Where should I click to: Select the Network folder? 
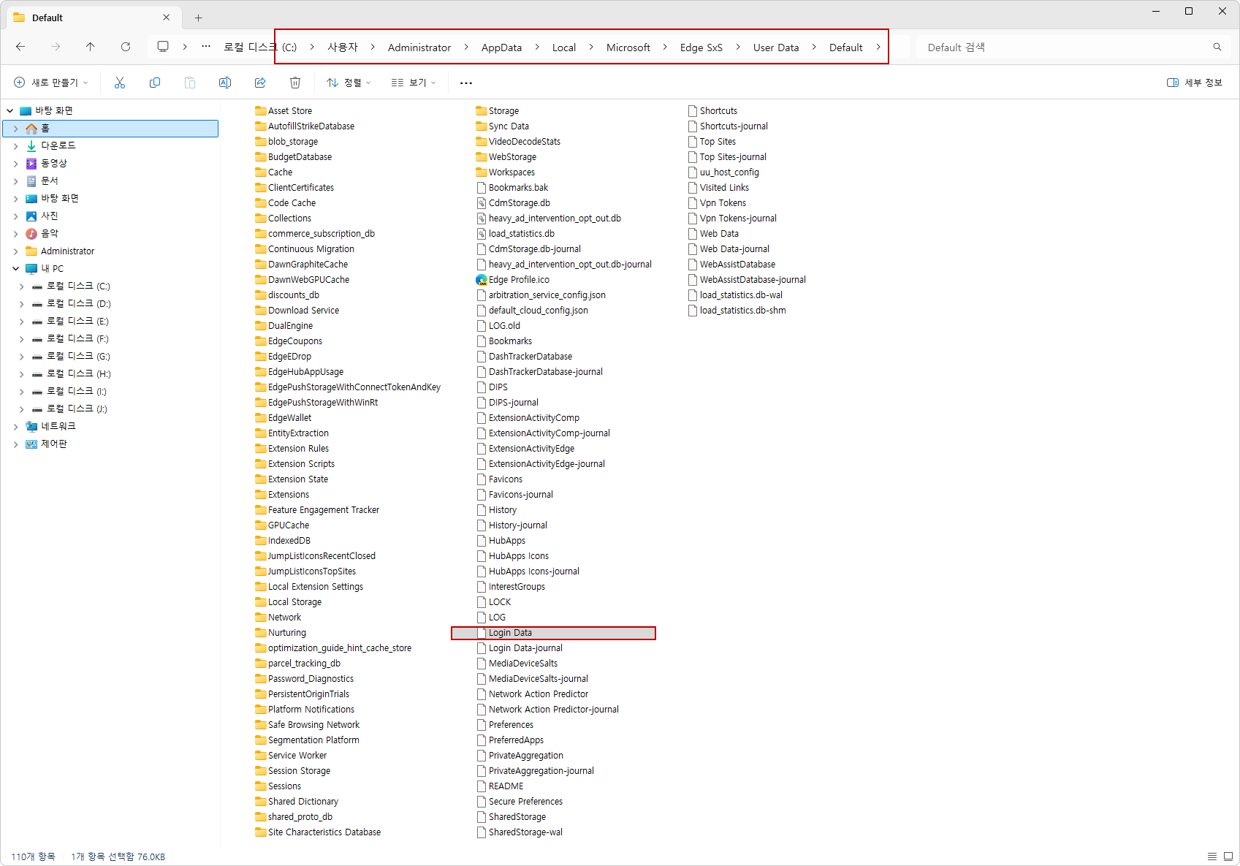pyautogui.click(x=278, y=618)
